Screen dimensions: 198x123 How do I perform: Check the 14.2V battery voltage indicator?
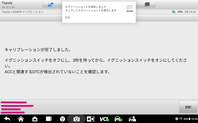pyautogui.click(x=191, y=12)
